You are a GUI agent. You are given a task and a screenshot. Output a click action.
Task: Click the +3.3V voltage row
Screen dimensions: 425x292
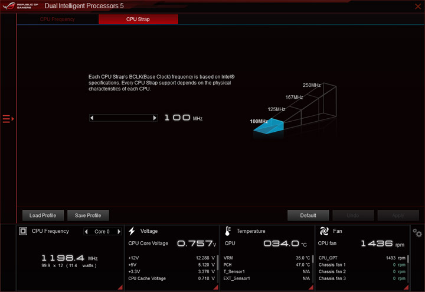tap(172, 272)
